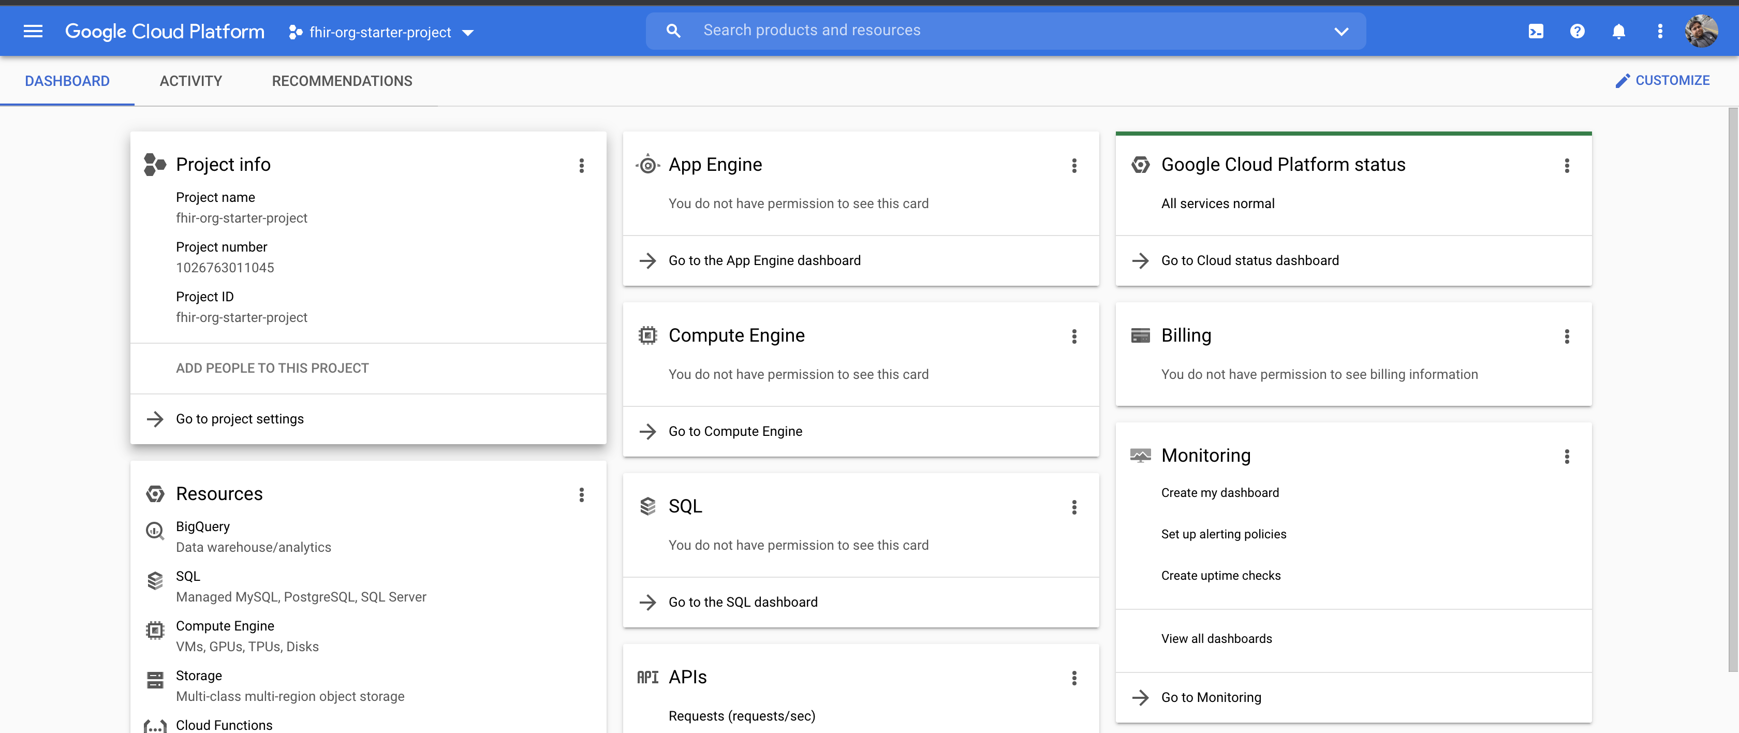This screenshot has width=1739, height=733.
Task: Open BigQuery in Resources list
Action: point(202,526)
